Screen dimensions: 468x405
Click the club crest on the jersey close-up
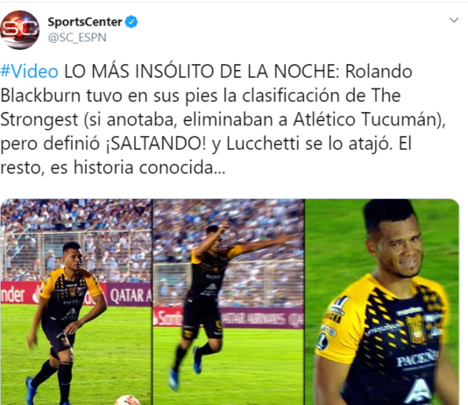[415, 330]
